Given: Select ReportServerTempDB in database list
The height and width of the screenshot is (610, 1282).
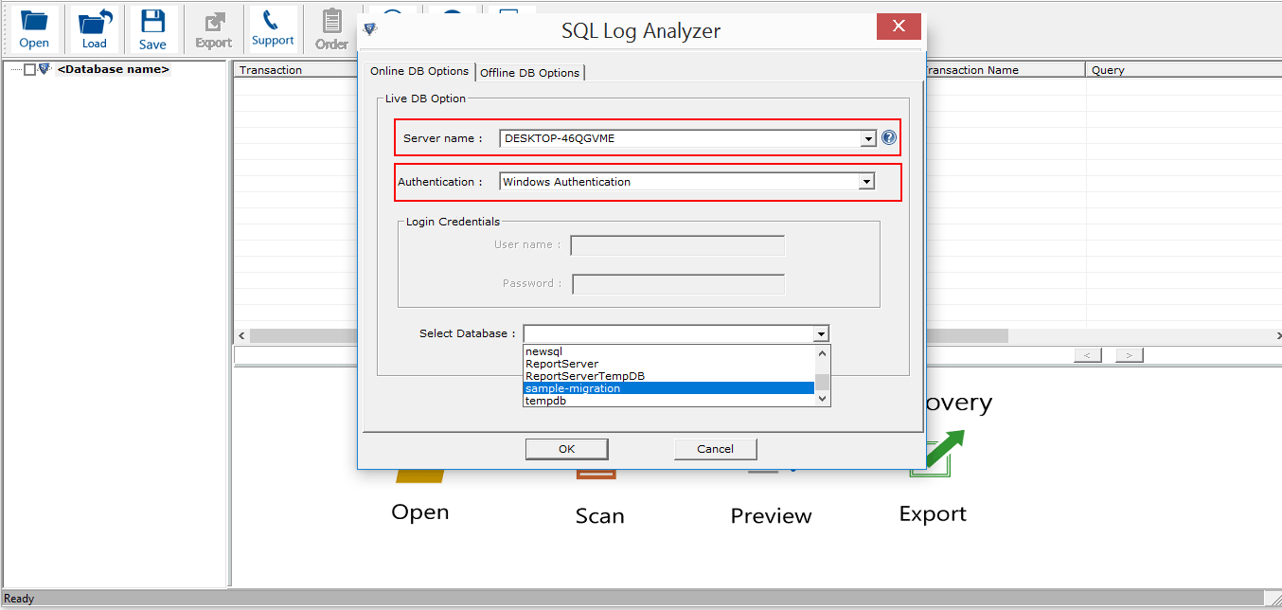Looking at the screenshot, I should [668, 376].
